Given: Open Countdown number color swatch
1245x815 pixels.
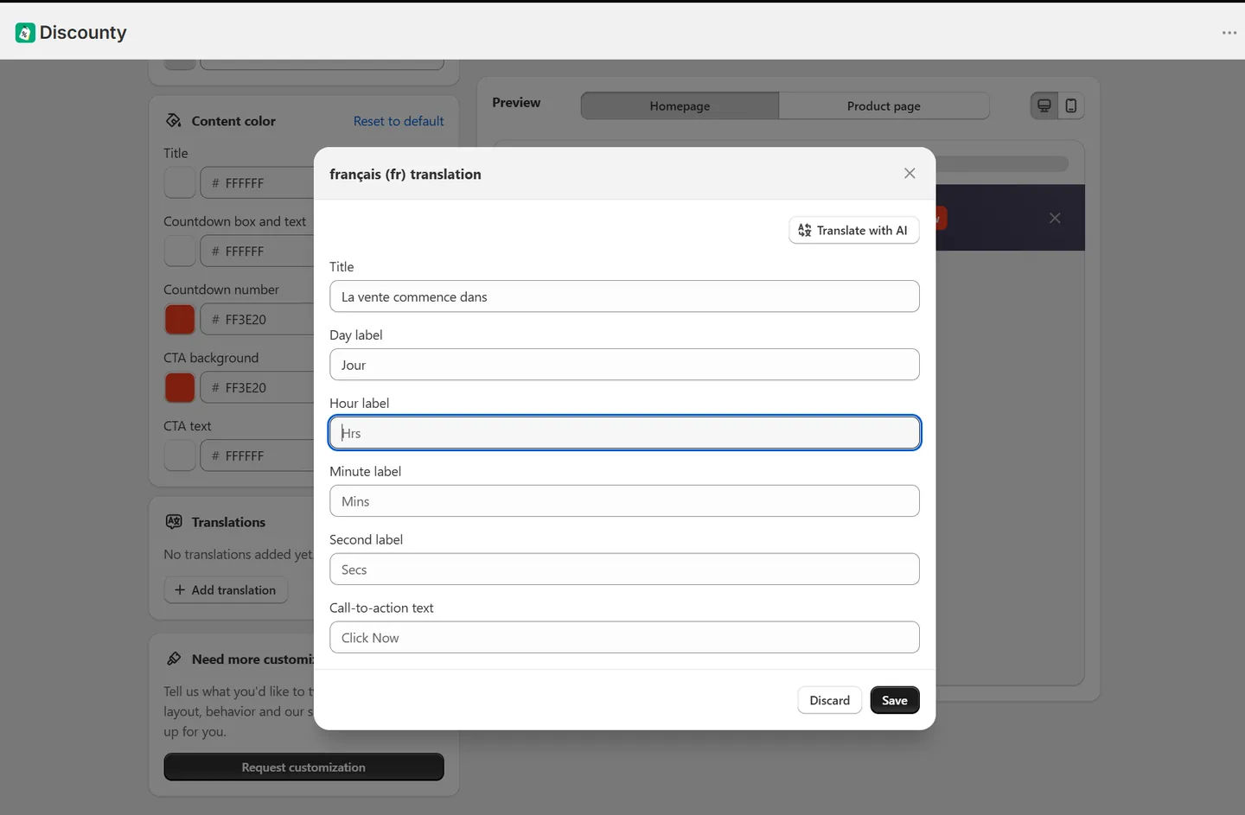Looking at the screenshot, I should [180, 320].
